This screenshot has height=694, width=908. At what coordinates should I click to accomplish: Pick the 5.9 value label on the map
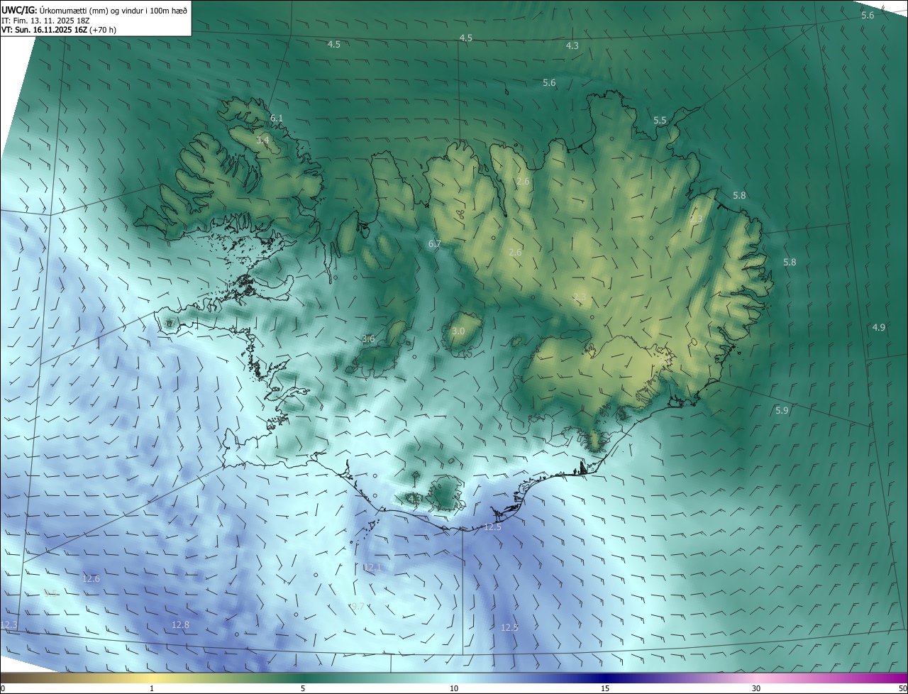point(782,411)
